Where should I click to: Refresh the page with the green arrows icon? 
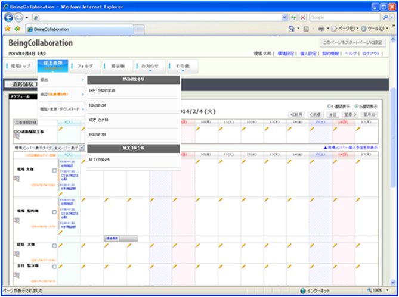coord(293,17)
